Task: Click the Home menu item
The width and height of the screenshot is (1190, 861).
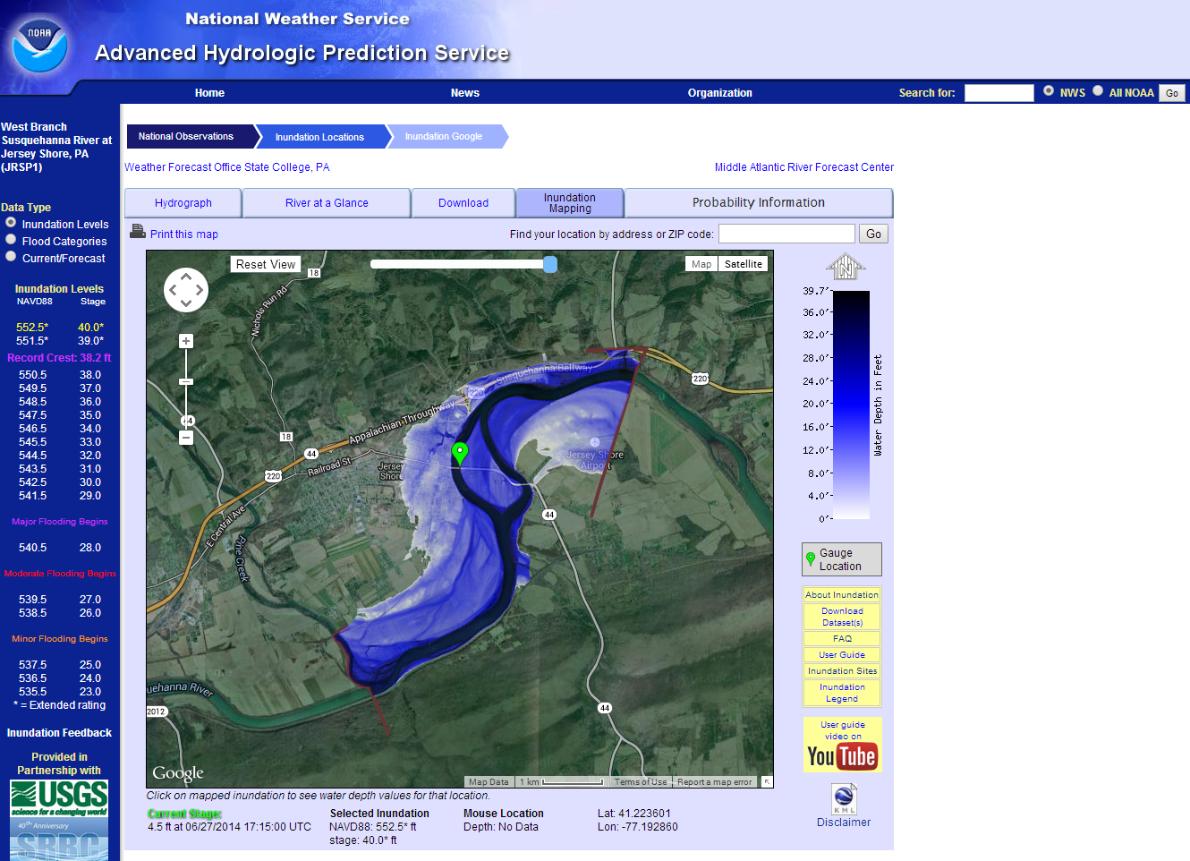Action: point(209,93)
